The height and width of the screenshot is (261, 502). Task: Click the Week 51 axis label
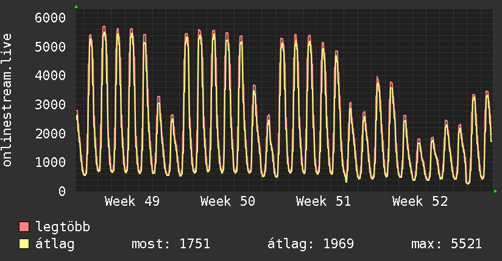tap(323, 202)
